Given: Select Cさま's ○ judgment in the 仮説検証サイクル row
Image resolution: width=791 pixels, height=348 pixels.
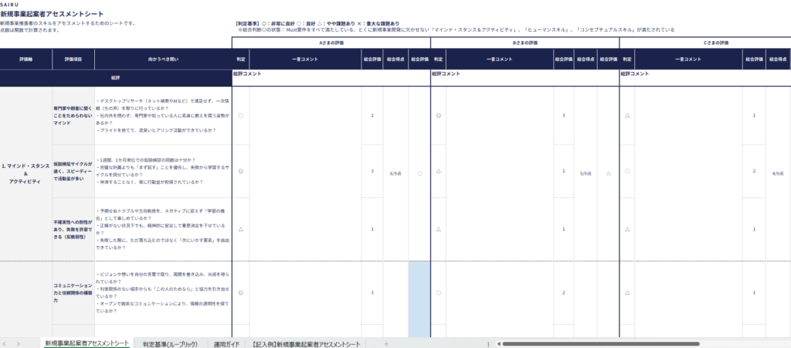Looking at the screenshot, I should click(x=627, y=171).
